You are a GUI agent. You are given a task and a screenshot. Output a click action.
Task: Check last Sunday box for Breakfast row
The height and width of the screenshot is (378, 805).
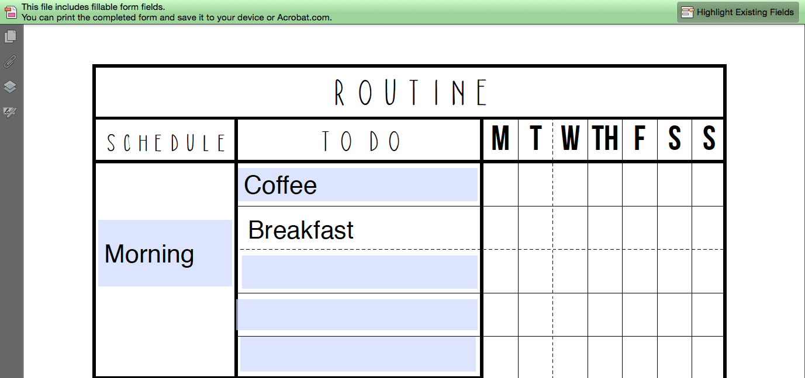[708, 228]
